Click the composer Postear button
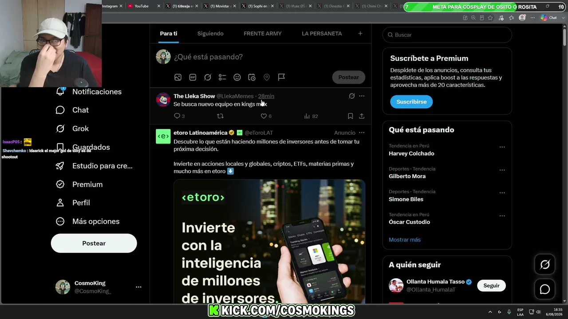The width and height of the screenshot is (568, 319). [x=349, y=77]
